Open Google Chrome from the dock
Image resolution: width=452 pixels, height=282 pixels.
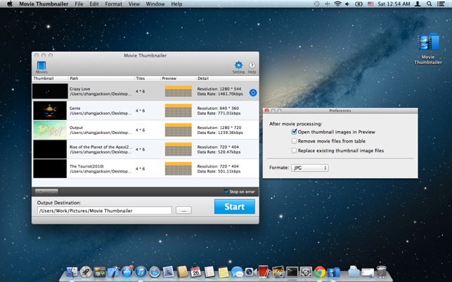320,272
